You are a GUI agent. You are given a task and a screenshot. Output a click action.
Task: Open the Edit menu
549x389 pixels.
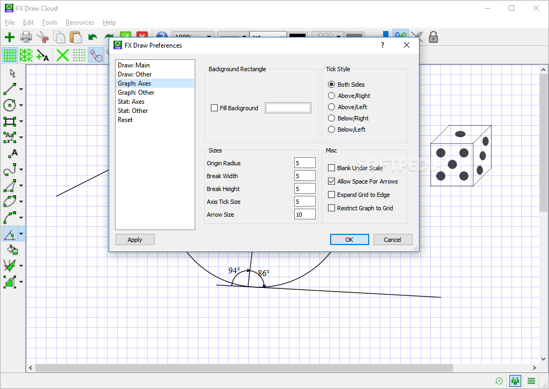click(28, 22)
